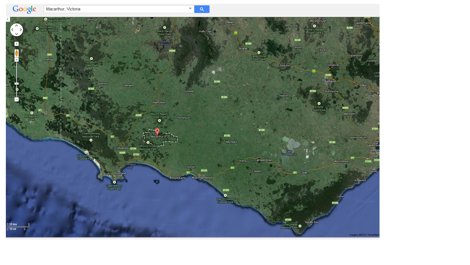Click the Mount Napier State Park icon
The width and height of the screenshot is (470, 265).
pos(160,121)
